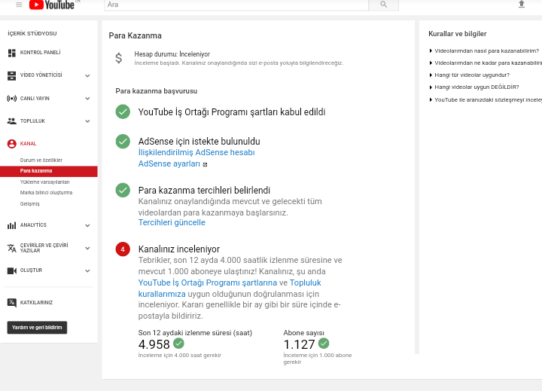Select Para kazanma submenu item
The width and height of the screenshot is (542, 391).
pos(49,171)
